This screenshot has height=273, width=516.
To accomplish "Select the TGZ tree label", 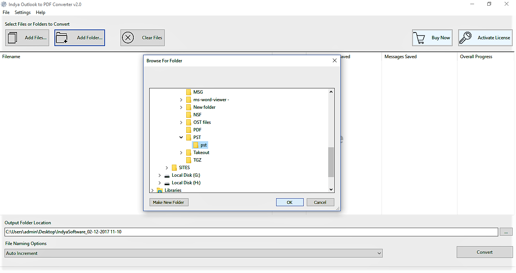I will (197, 160).
